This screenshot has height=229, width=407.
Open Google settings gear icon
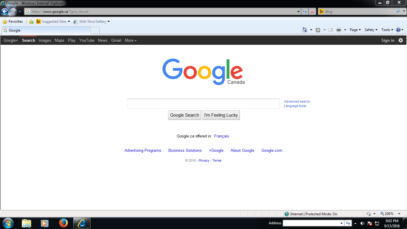pos(401,40)
